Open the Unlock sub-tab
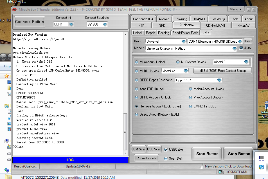Image resolution: width=268 pixels, height=179 pixels. (138, 33)
